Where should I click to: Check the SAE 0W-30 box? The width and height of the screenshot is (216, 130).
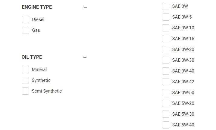point(166,60)
